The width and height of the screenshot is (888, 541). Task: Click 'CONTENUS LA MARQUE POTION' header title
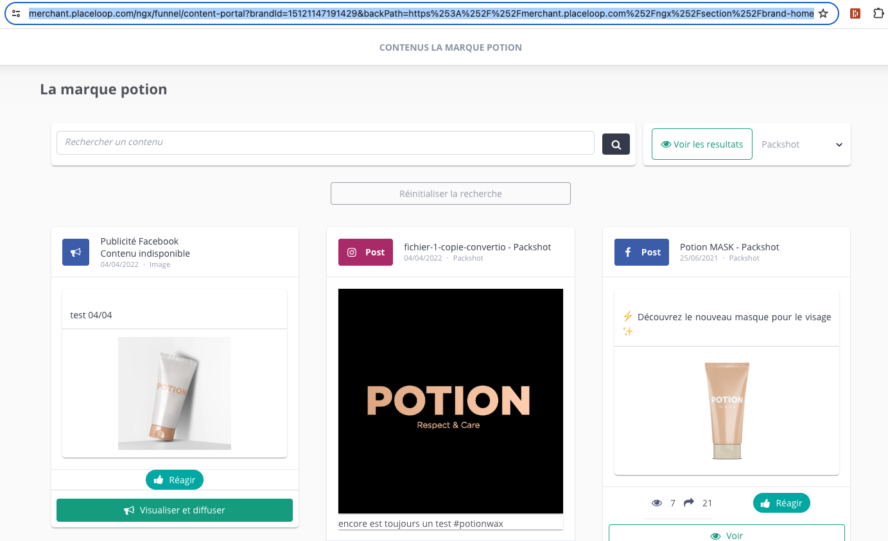click(451, 47)
